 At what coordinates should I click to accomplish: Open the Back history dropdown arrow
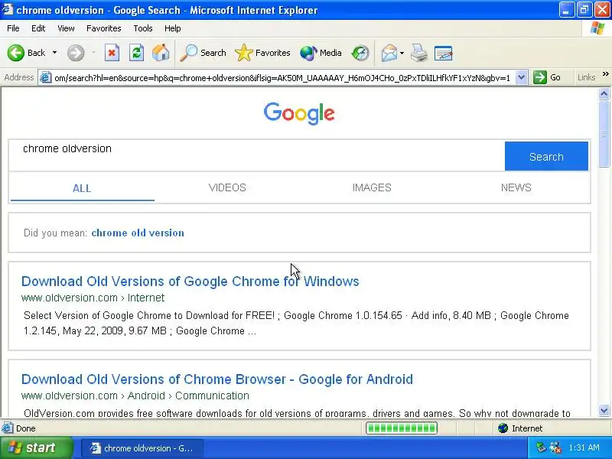[x=54, y=53]
